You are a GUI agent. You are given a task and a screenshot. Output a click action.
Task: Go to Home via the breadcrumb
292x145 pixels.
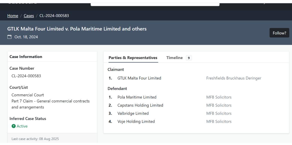click(x=13, y=16)
